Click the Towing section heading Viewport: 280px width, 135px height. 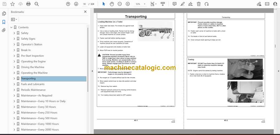coord(191,60)
